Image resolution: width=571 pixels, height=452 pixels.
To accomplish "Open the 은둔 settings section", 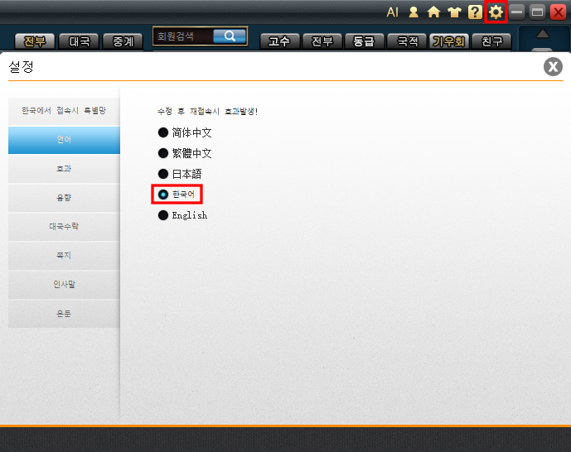I will (x=64, y=314).
